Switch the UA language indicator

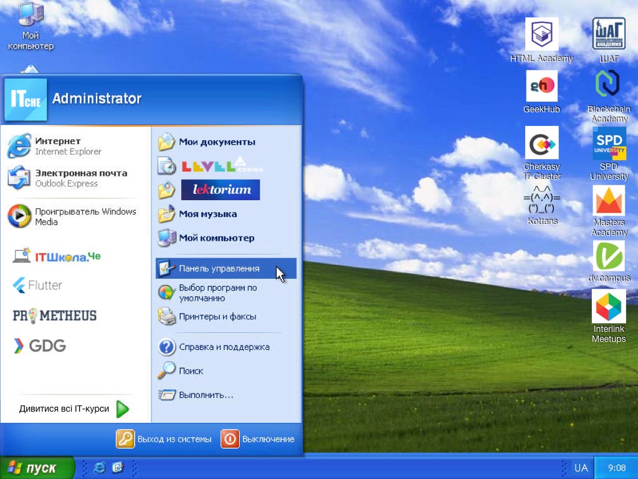(581, 468)
